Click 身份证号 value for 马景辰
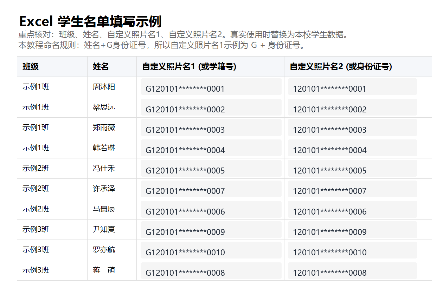 click(353, 209)
